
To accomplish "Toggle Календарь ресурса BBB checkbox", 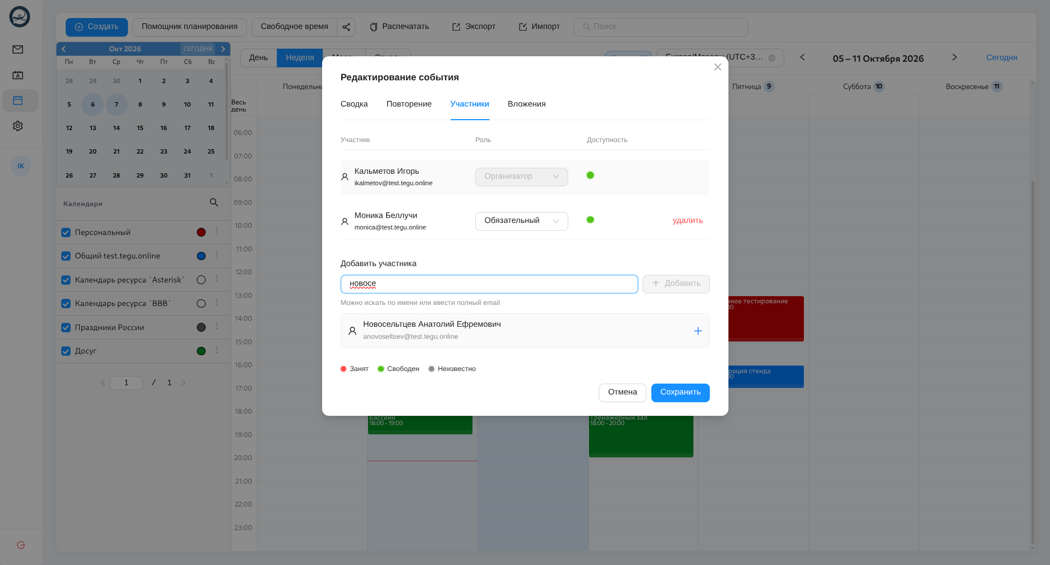I will [66, 304].
